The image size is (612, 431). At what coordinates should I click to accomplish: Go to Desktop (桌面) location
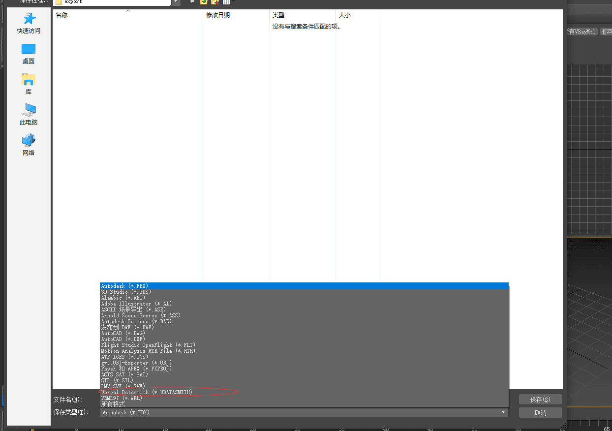pyautogui.click(x=29, y=54)
